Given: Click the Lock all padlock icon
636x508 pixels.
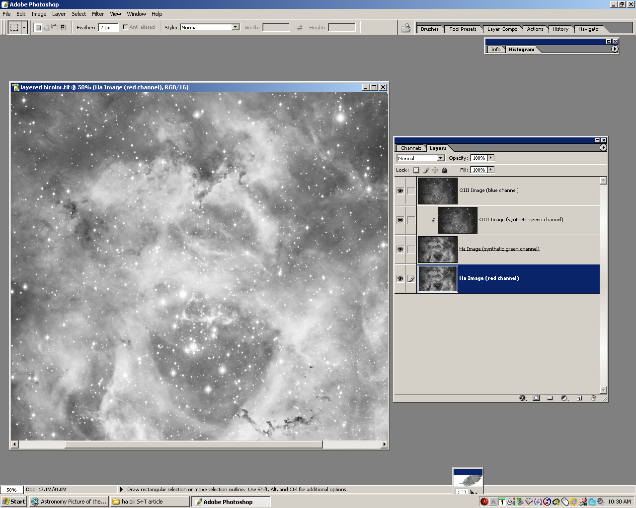Looking at the screenshot, I should click(445, 170).
